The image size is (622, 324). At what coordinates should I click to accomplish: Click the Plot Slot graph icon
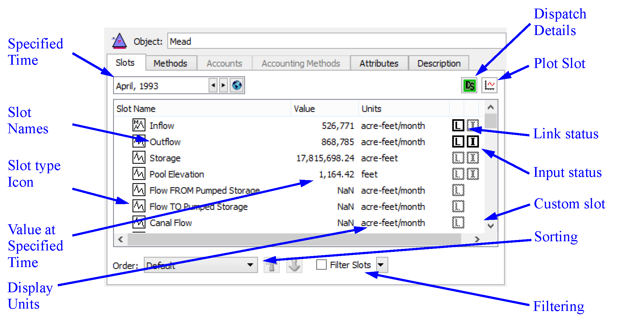[x=489, y=86]
